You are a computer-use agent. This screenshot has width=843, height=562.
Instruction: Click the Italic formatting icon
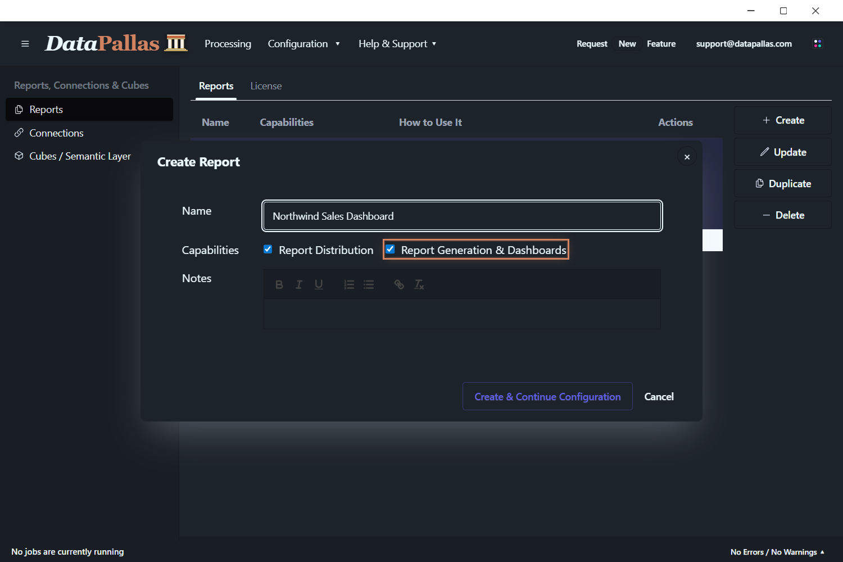[299, 284]
